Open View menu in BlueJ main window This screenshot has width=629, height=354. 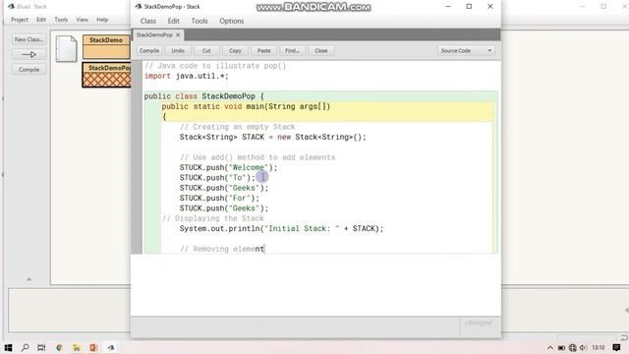[82, 20]
